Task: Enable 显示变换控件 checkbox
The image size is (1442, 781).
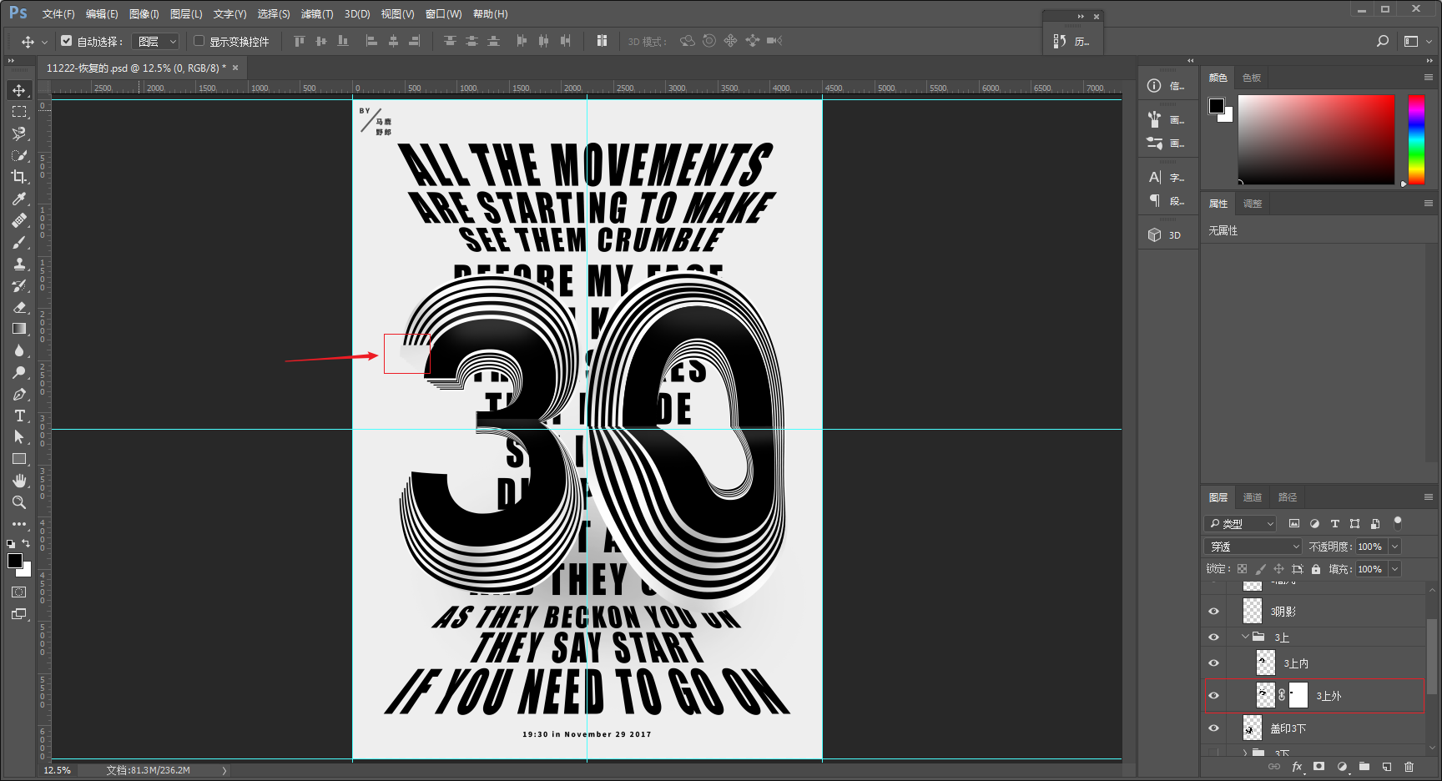Action: [x=199, y=40]
